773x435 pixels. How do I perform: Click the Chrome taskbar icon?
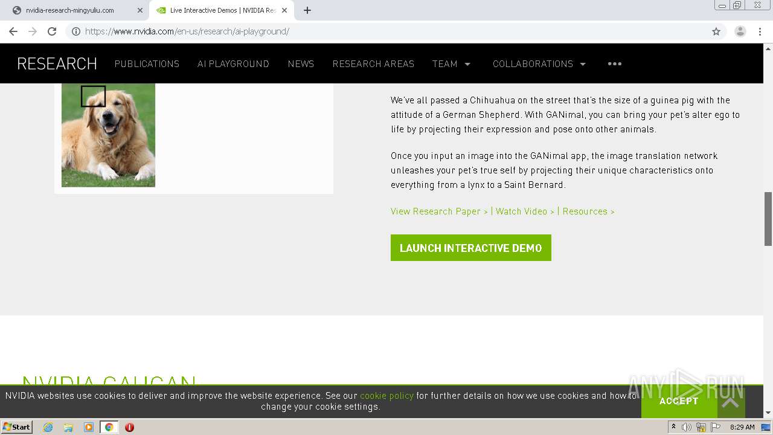point(109,427)
